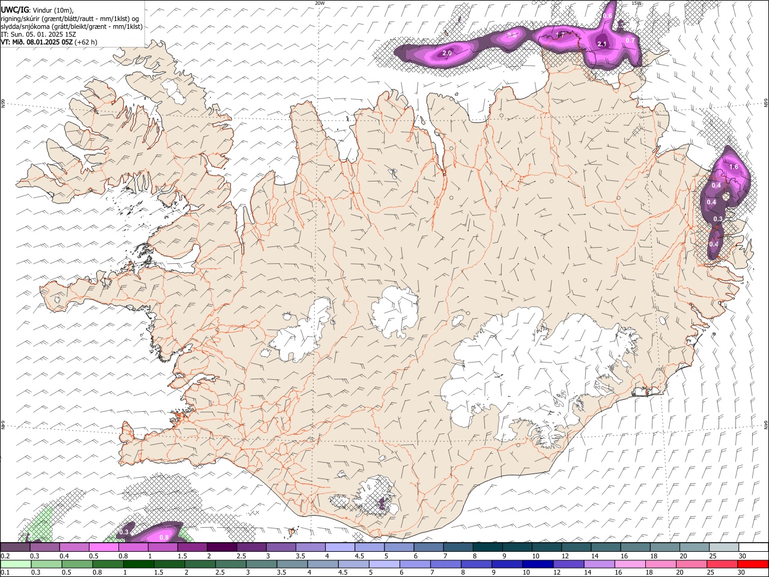The width and height of the screenshot is (769, 577).
Task: Click the 0.4 label under the upper scale
Action: tap(64, 556)
